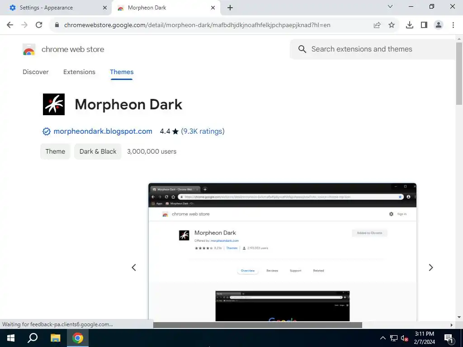Go back with the browser back arrow

point(10,25)
